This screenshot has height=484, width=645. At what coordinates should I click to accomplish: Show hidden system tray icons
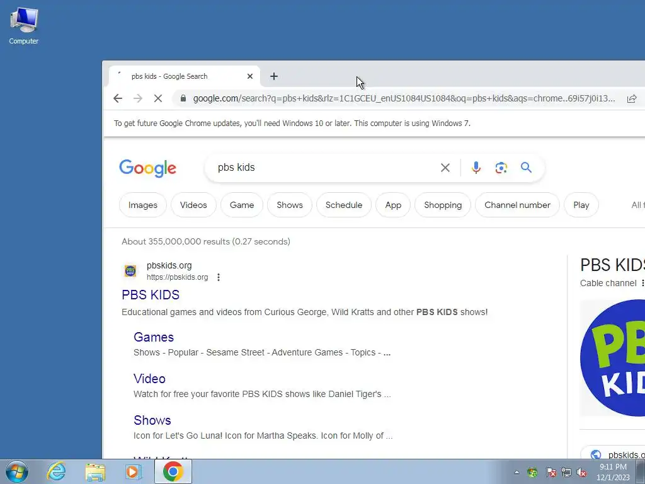point(517,472)
